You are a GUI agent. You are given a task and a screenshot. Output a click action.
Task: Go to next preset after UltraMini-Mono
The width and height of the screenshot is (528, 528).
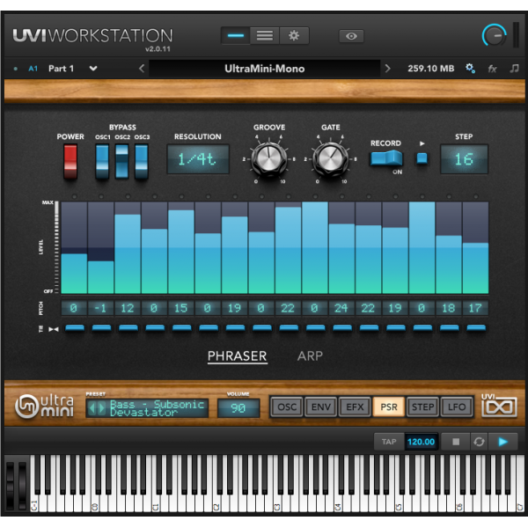(x=387, y=68)
